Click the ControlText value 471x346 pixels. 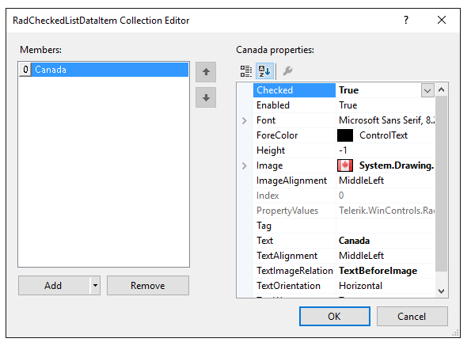pyautogui.click(x=384, y=135)
